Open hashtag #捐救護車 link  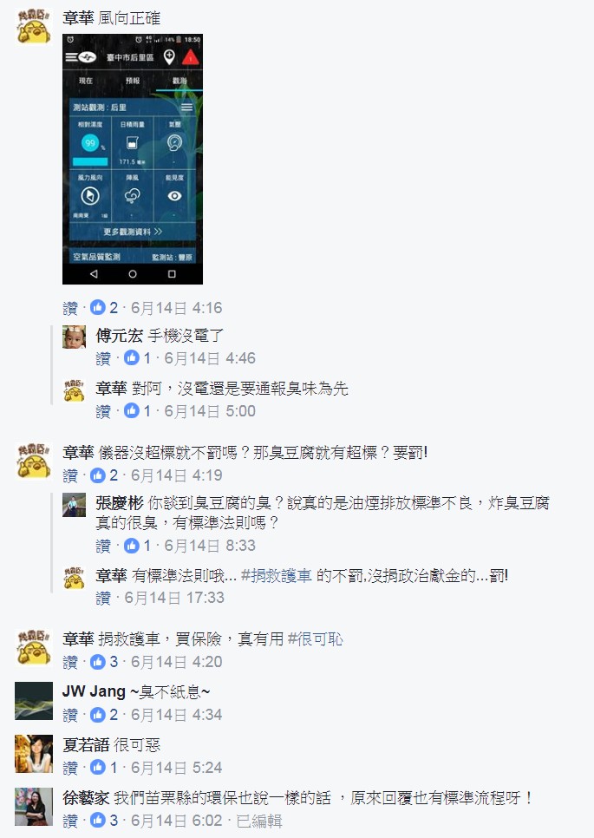[x=276, y=576]
